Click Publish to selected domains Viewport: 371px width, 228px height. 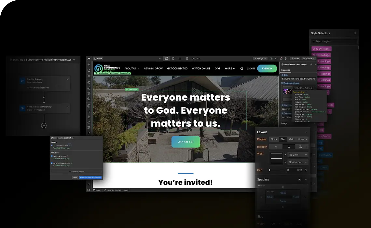point(90,178)
